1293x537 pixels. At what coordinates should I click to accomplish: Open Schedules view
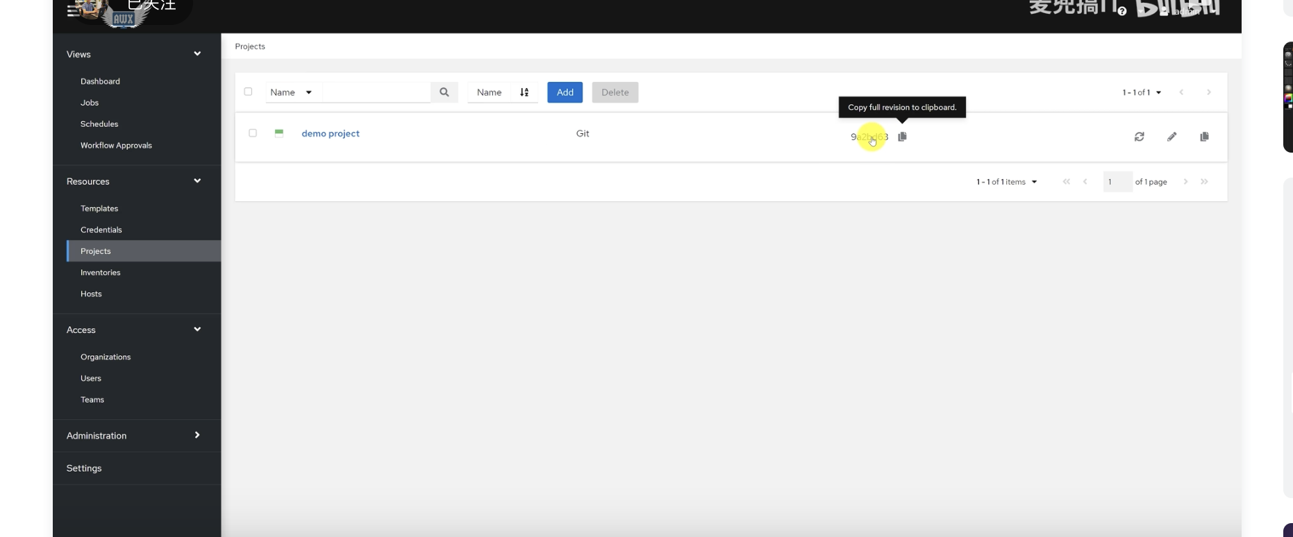point(99,124)
